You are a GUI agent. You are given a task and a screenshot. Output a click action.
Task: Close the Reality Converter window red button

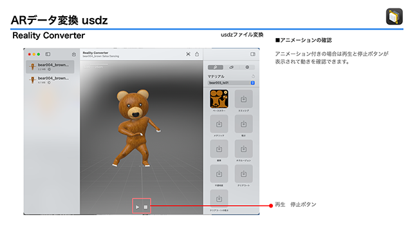pos(30,54)
